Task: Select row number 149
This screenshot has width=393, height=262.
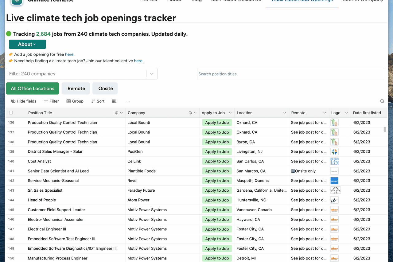Action: point(11,248)
